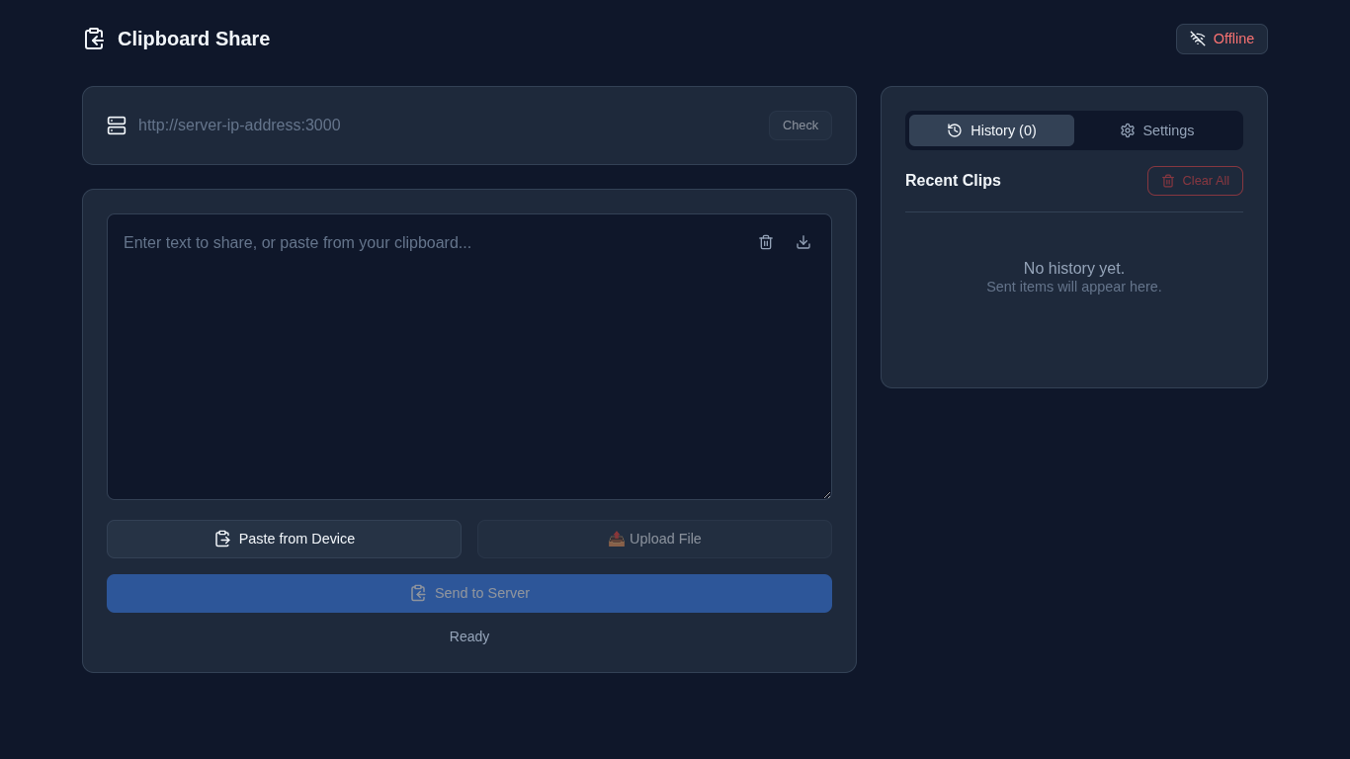Click the Recent Clips heading
This screenshot has width=1350, height=759.
[x=953, y=181]
